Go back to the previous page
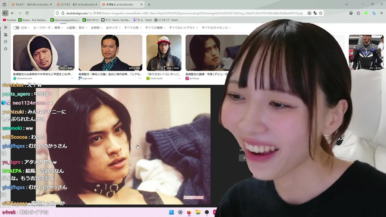386x217 pixels. point(12,13)
